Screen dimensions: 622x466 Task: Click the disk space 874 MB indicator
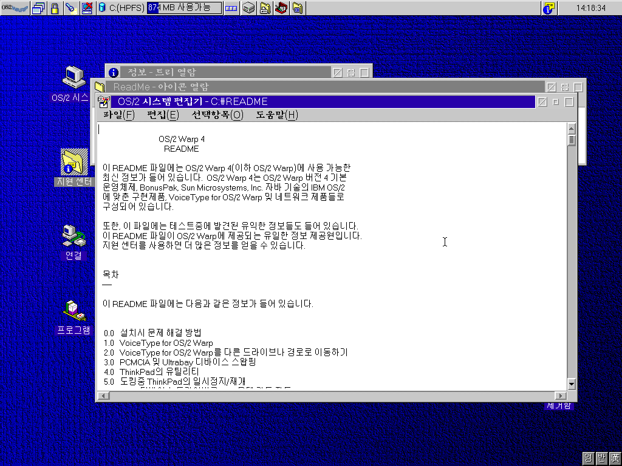point(184,7)
